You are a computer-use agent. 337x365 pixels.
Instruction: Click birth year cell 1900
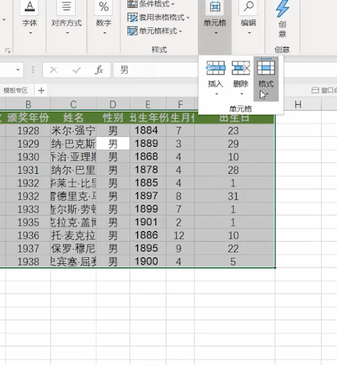148,261
